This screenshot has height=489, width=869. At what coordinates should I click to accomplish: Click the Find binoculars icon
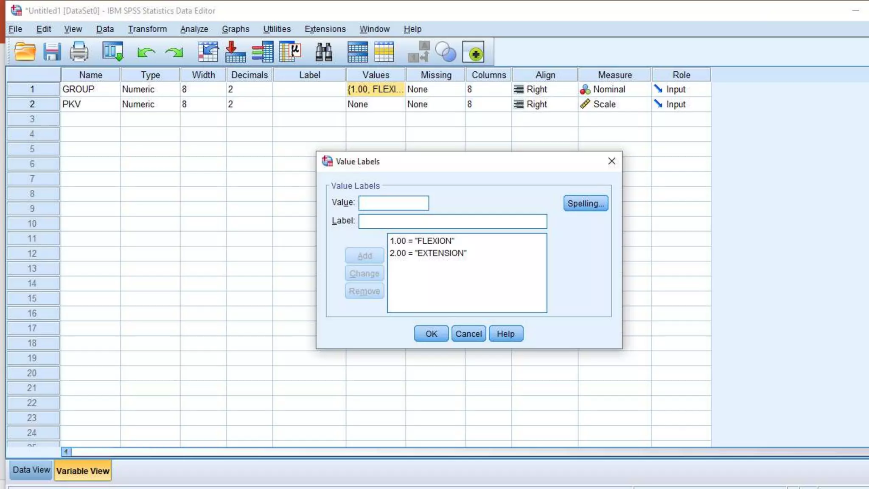click(x=323, y=52)
